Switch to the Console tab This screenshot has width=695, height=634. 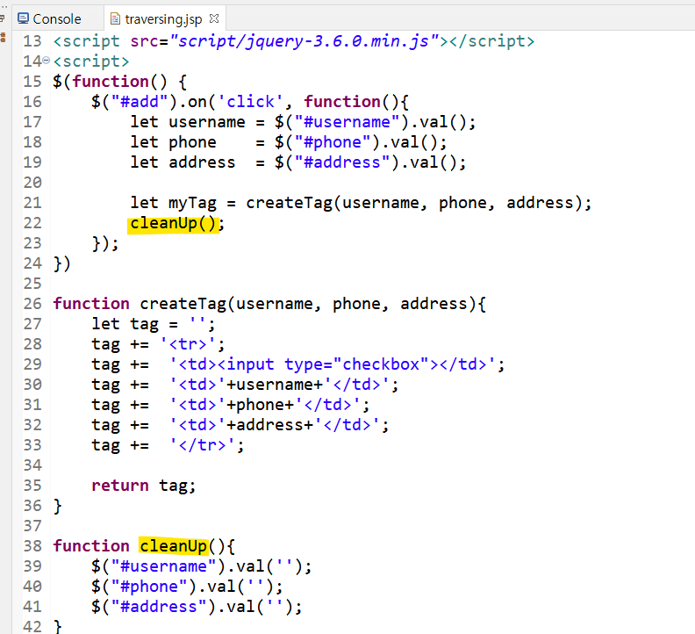[x=49, y=18]
